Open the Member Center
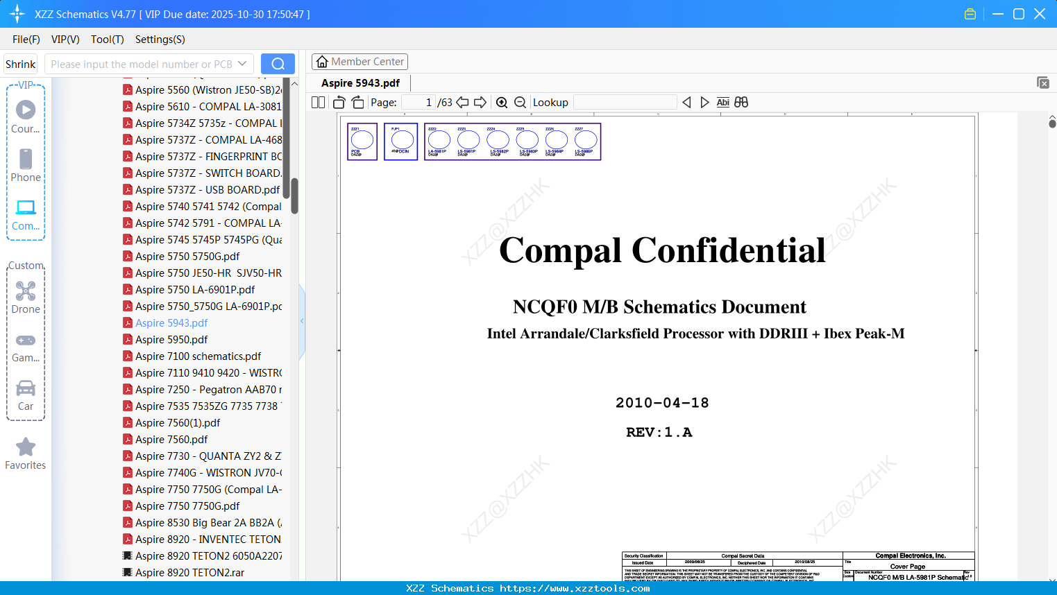The width and height of the screenshot is (1057, 595). pyautogui.click(x=360, y=62)
